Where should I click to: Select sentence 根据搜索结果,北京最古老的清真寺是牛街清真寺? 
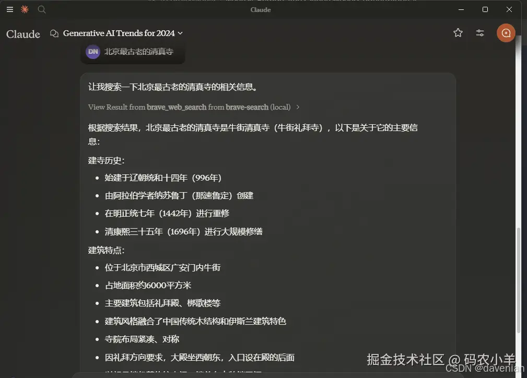[253, 134]
